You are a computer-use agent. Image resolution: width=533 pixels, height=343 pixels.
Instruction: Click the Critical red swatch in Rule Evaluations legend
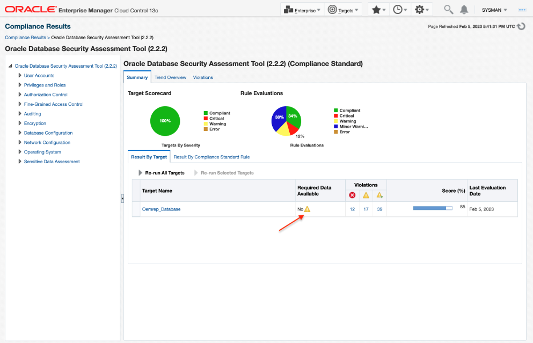coord(335,116)
